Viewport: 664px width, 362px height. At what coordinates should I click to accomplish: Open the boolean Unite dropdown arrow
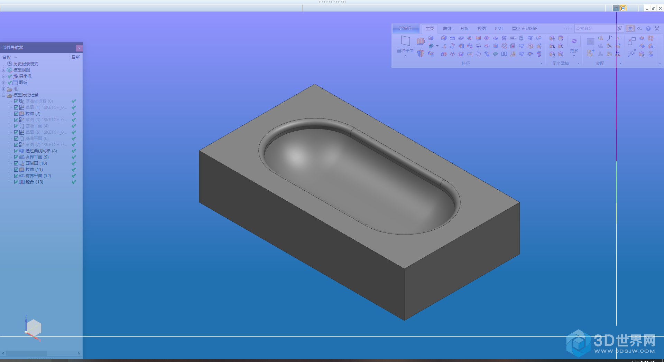437,46
